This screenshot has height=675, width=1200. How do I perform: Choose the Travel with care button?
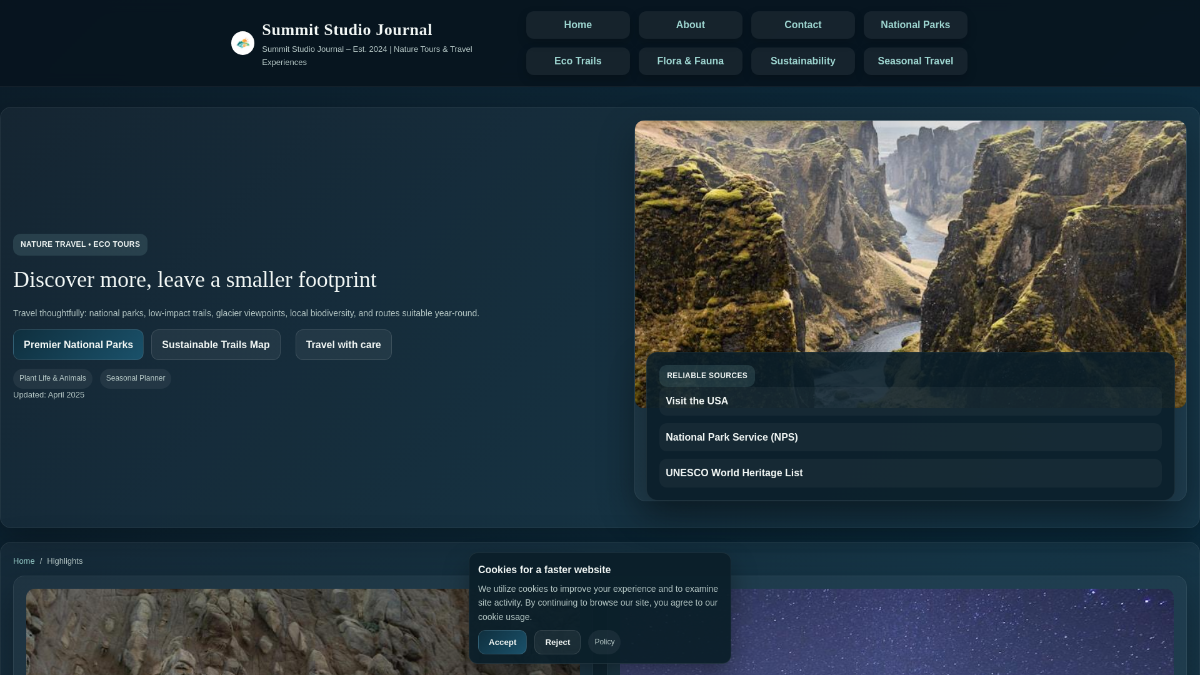343,344
